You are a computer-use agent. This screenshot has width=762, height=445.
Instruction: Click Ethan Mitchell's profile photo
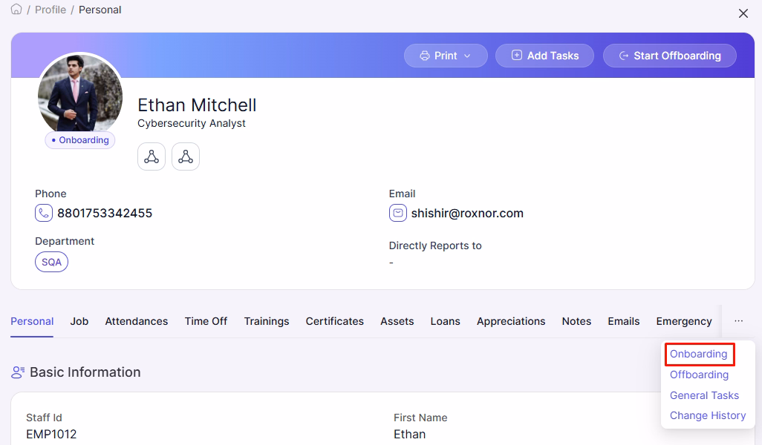(79, 95)
